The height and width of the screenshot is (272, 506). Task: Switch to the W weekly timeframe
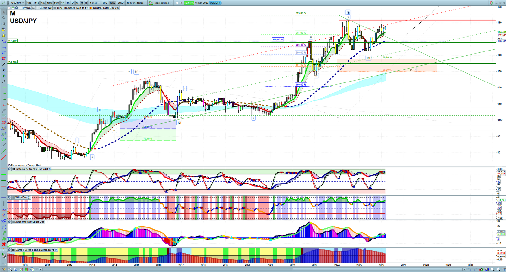pos(77,3)
